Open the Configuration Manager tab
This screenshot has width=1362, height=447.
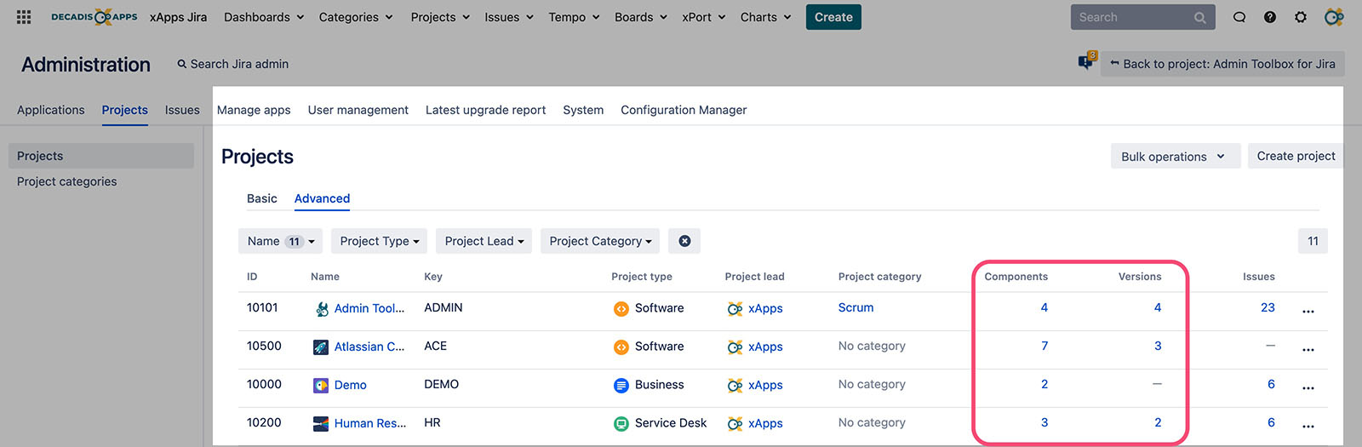click(684, 110)
